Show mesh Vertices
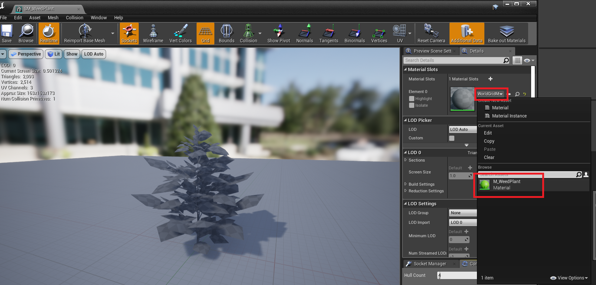This screenshot has height=285, width=596. click(x=379, y=33)
